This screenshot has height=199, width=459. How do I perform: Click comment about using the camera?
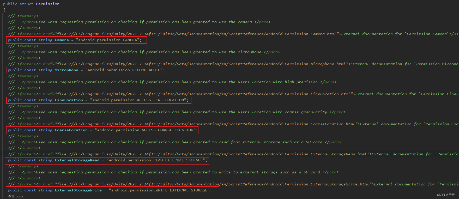point(145,22)
